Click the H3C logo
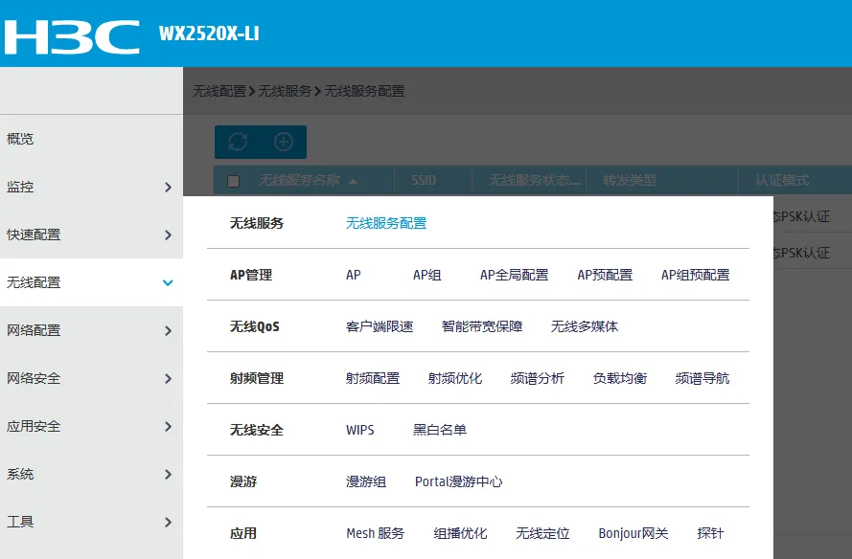Image resolution: width=852 pixels, height=559 pixels. point(72,37)
